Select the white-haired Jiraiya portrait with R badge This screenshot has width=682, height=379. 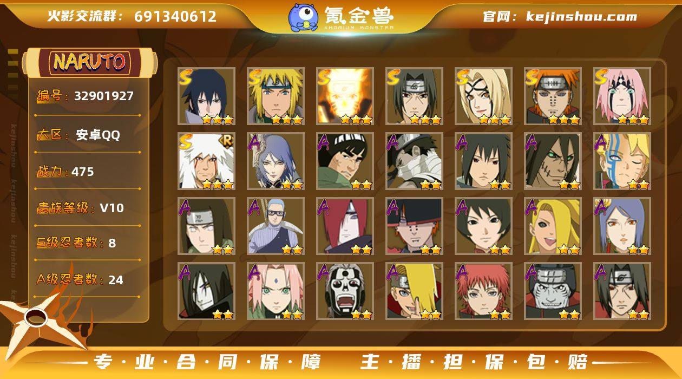[206, 161]
